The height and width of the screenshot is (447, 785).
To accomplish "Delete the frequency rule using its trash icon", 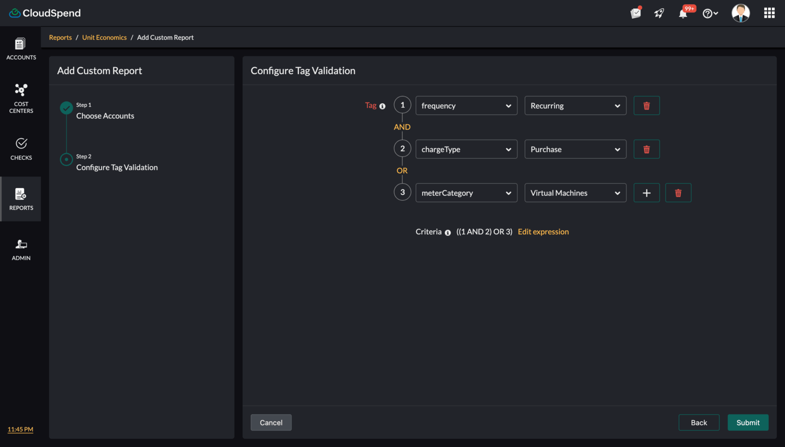I will click(646, 105).
